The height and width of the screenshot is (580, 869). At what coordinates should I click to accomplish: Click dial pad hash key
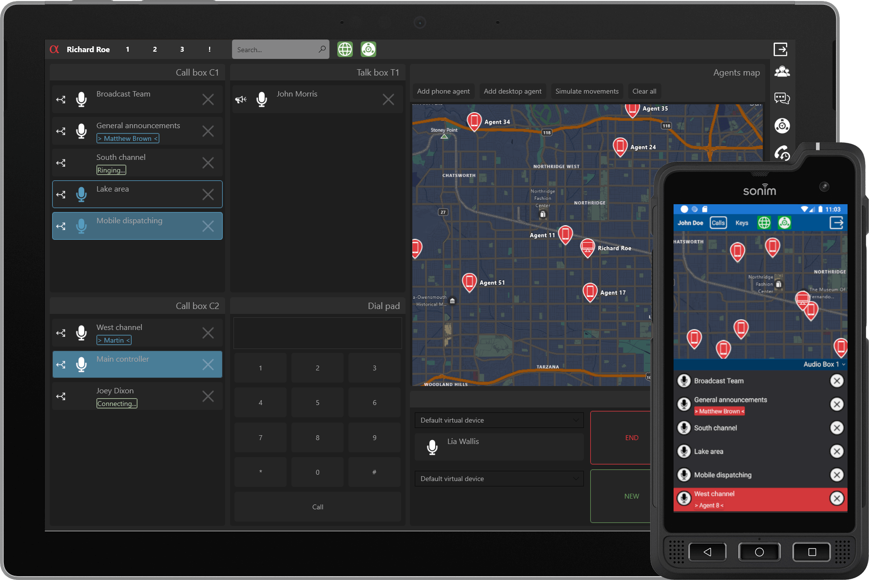pyautogui.click(x=374, y=472)
